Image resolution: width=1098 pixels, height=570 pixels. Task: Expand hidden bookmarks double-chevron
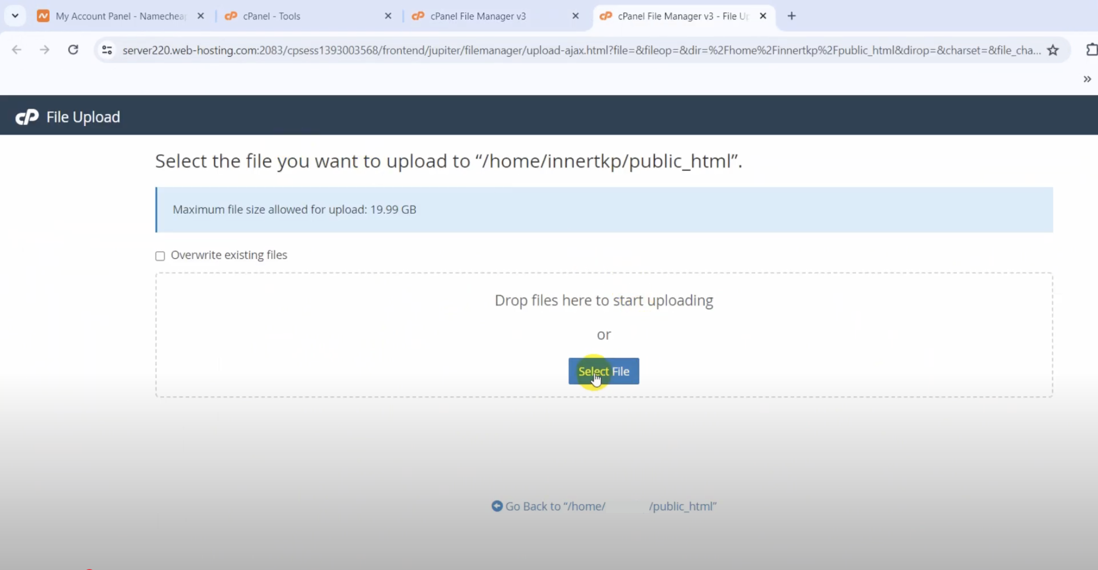tap(1087, 79)
